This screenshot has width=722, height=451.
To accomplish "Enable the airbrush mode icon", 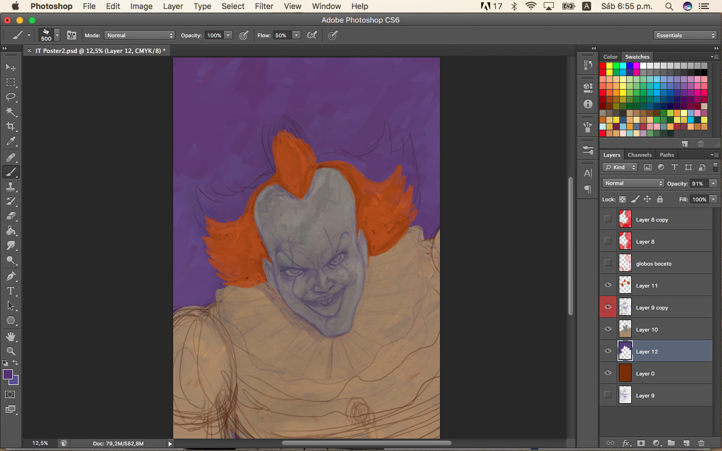I will [311, 35].
